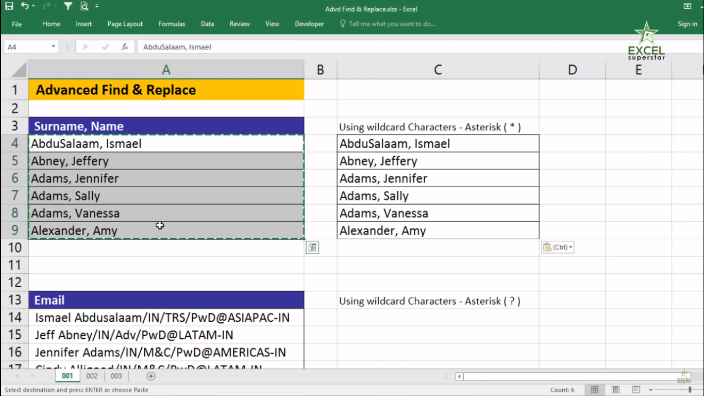Open the View ribbon tab

click(272, 24)
